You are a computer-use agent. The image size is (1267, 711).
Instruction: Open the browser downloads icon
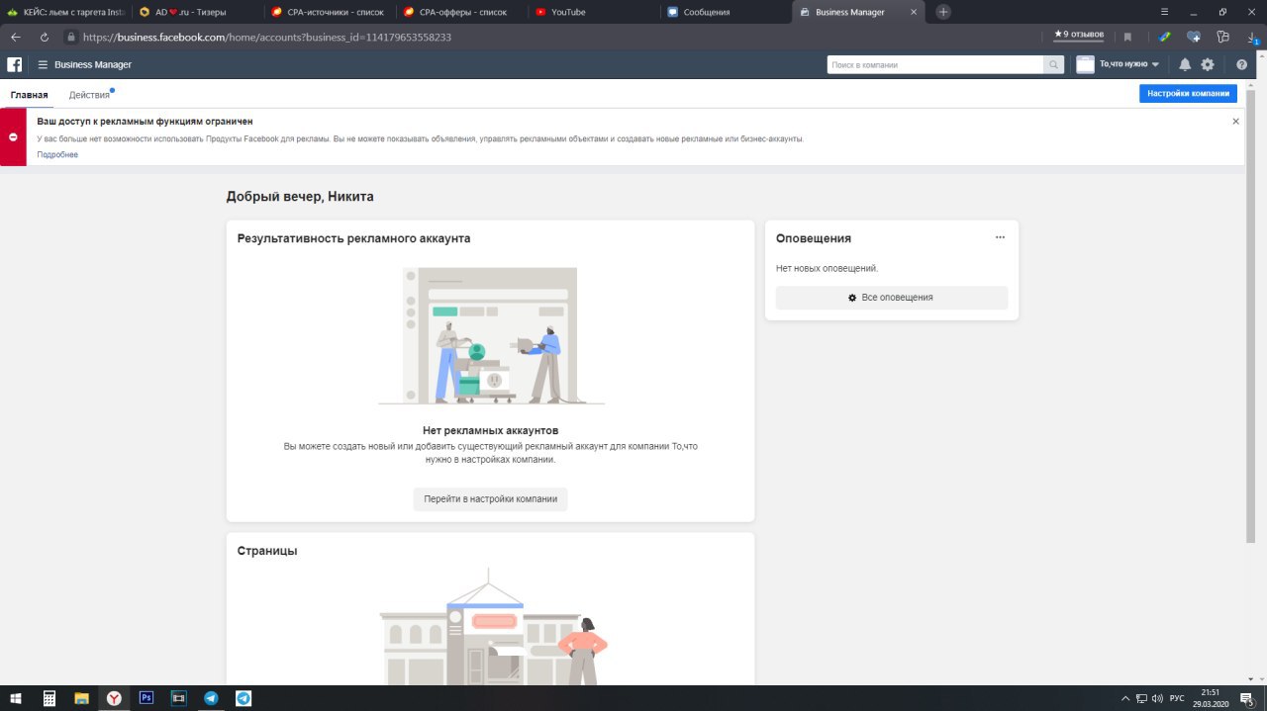coord(1252,37)
